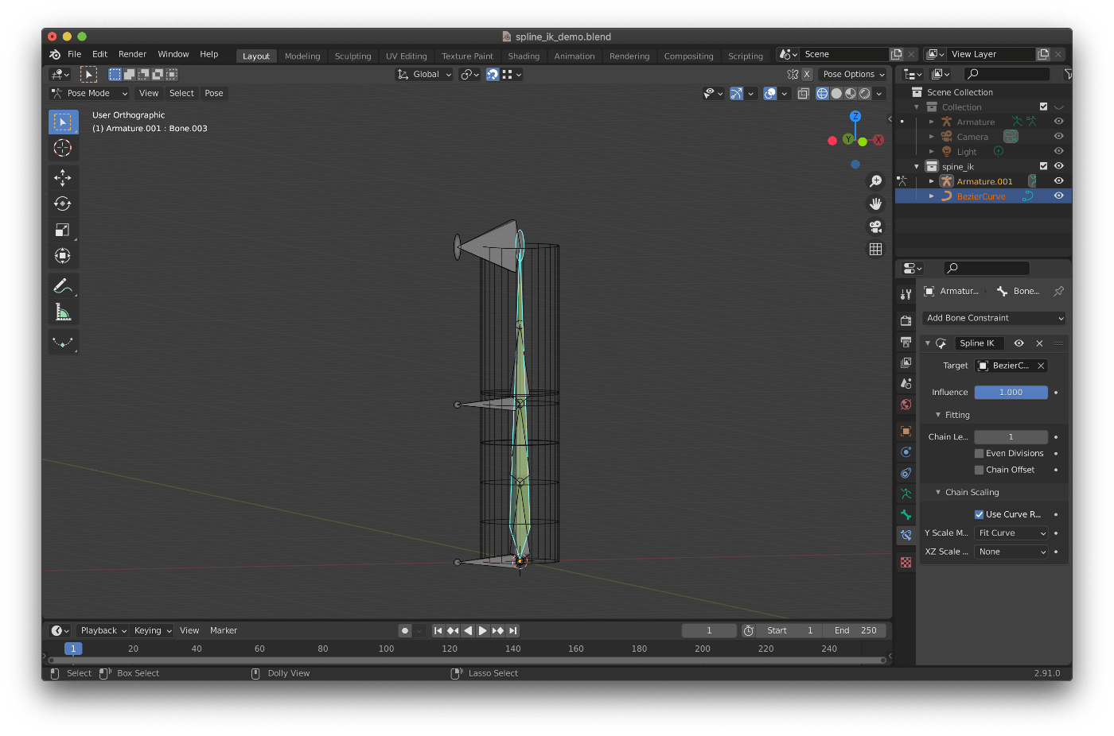Select the Rotate tool
The height and width of the screenshot is (736, 1114).
click(x=62, y=203)
